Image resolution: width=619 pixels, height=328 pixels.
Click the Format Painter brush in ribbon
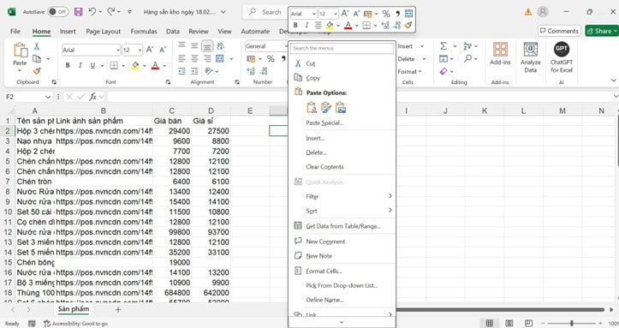(x=37, y=71)
